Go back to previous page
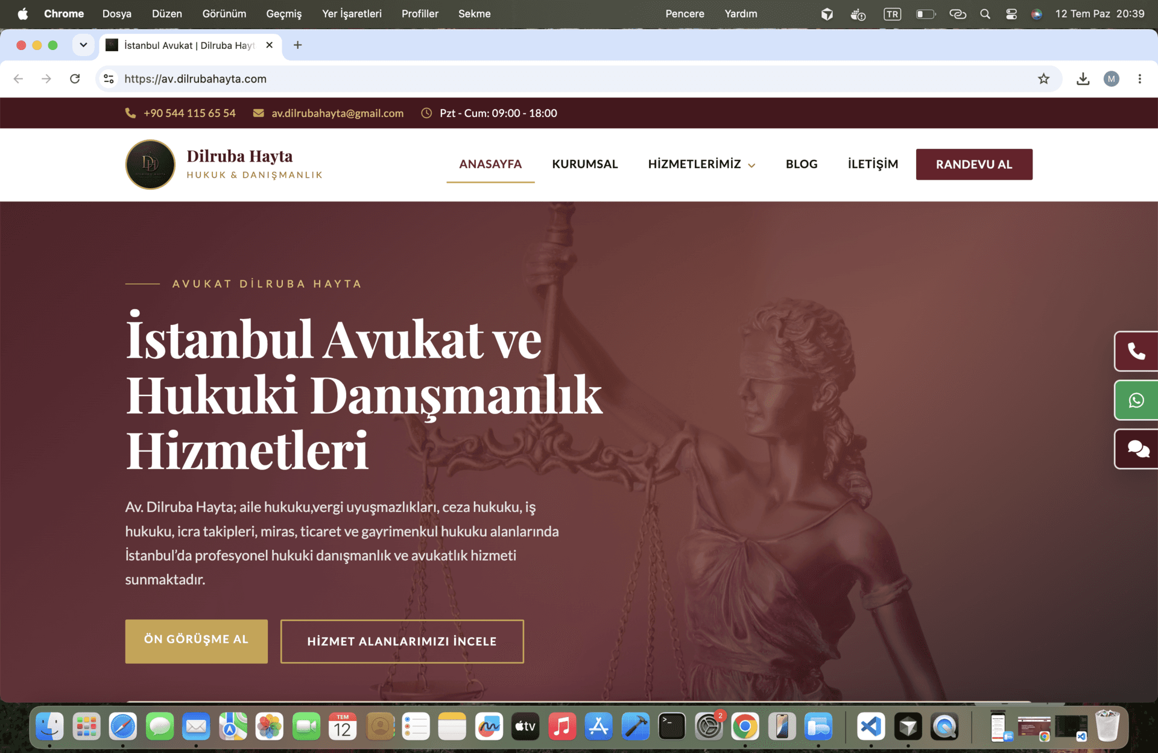This screenshot has width=1158, height=753. pos(19,79)
